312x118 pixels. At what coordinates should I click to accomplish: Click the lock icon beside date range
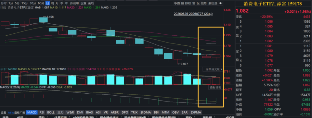[x=212, y=14]
